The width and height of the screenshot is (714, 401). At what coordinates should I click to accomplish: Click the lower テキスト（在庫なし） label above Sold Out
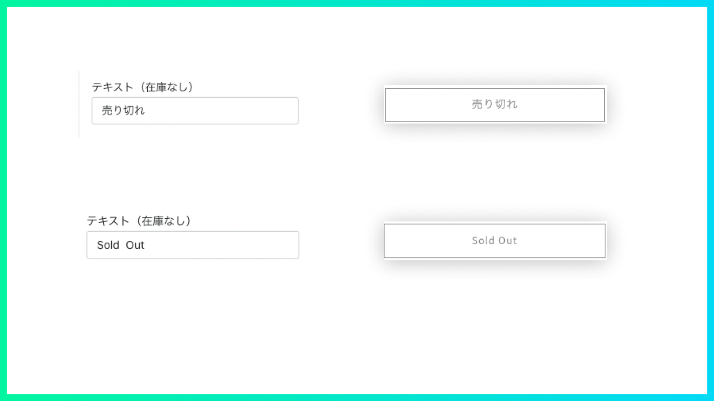pos(139,221)
